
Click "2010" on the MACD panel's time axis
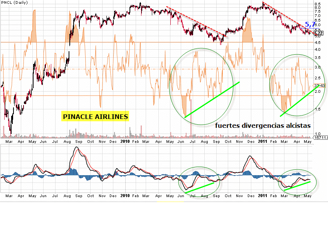pos(125,196)
